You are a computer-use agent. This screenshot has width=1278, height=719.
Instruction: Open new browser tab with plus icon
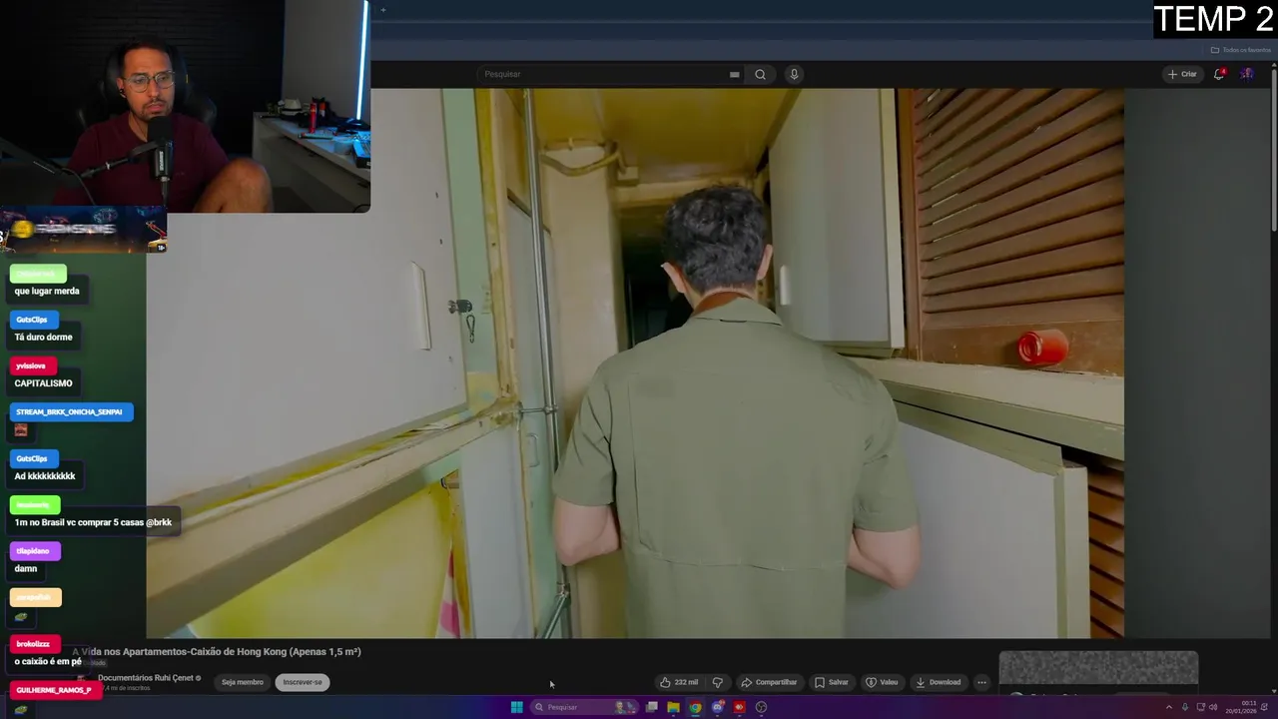pyautogui.click(x=382, y=10)
